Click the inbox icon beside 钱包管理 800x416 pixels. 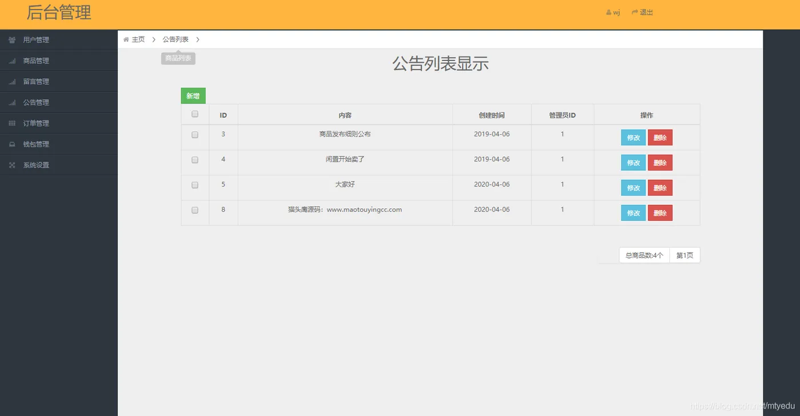(x=12, y=144)
